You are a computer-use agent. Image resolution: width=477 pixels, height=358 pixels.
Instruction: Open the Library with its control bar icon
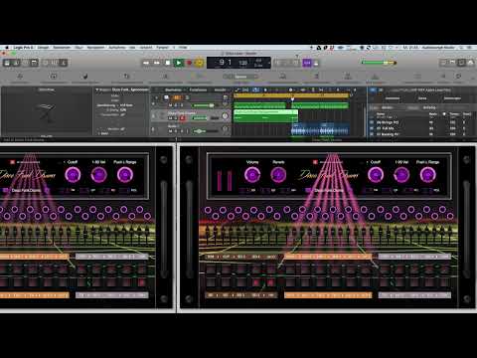(x=7, y=63)
